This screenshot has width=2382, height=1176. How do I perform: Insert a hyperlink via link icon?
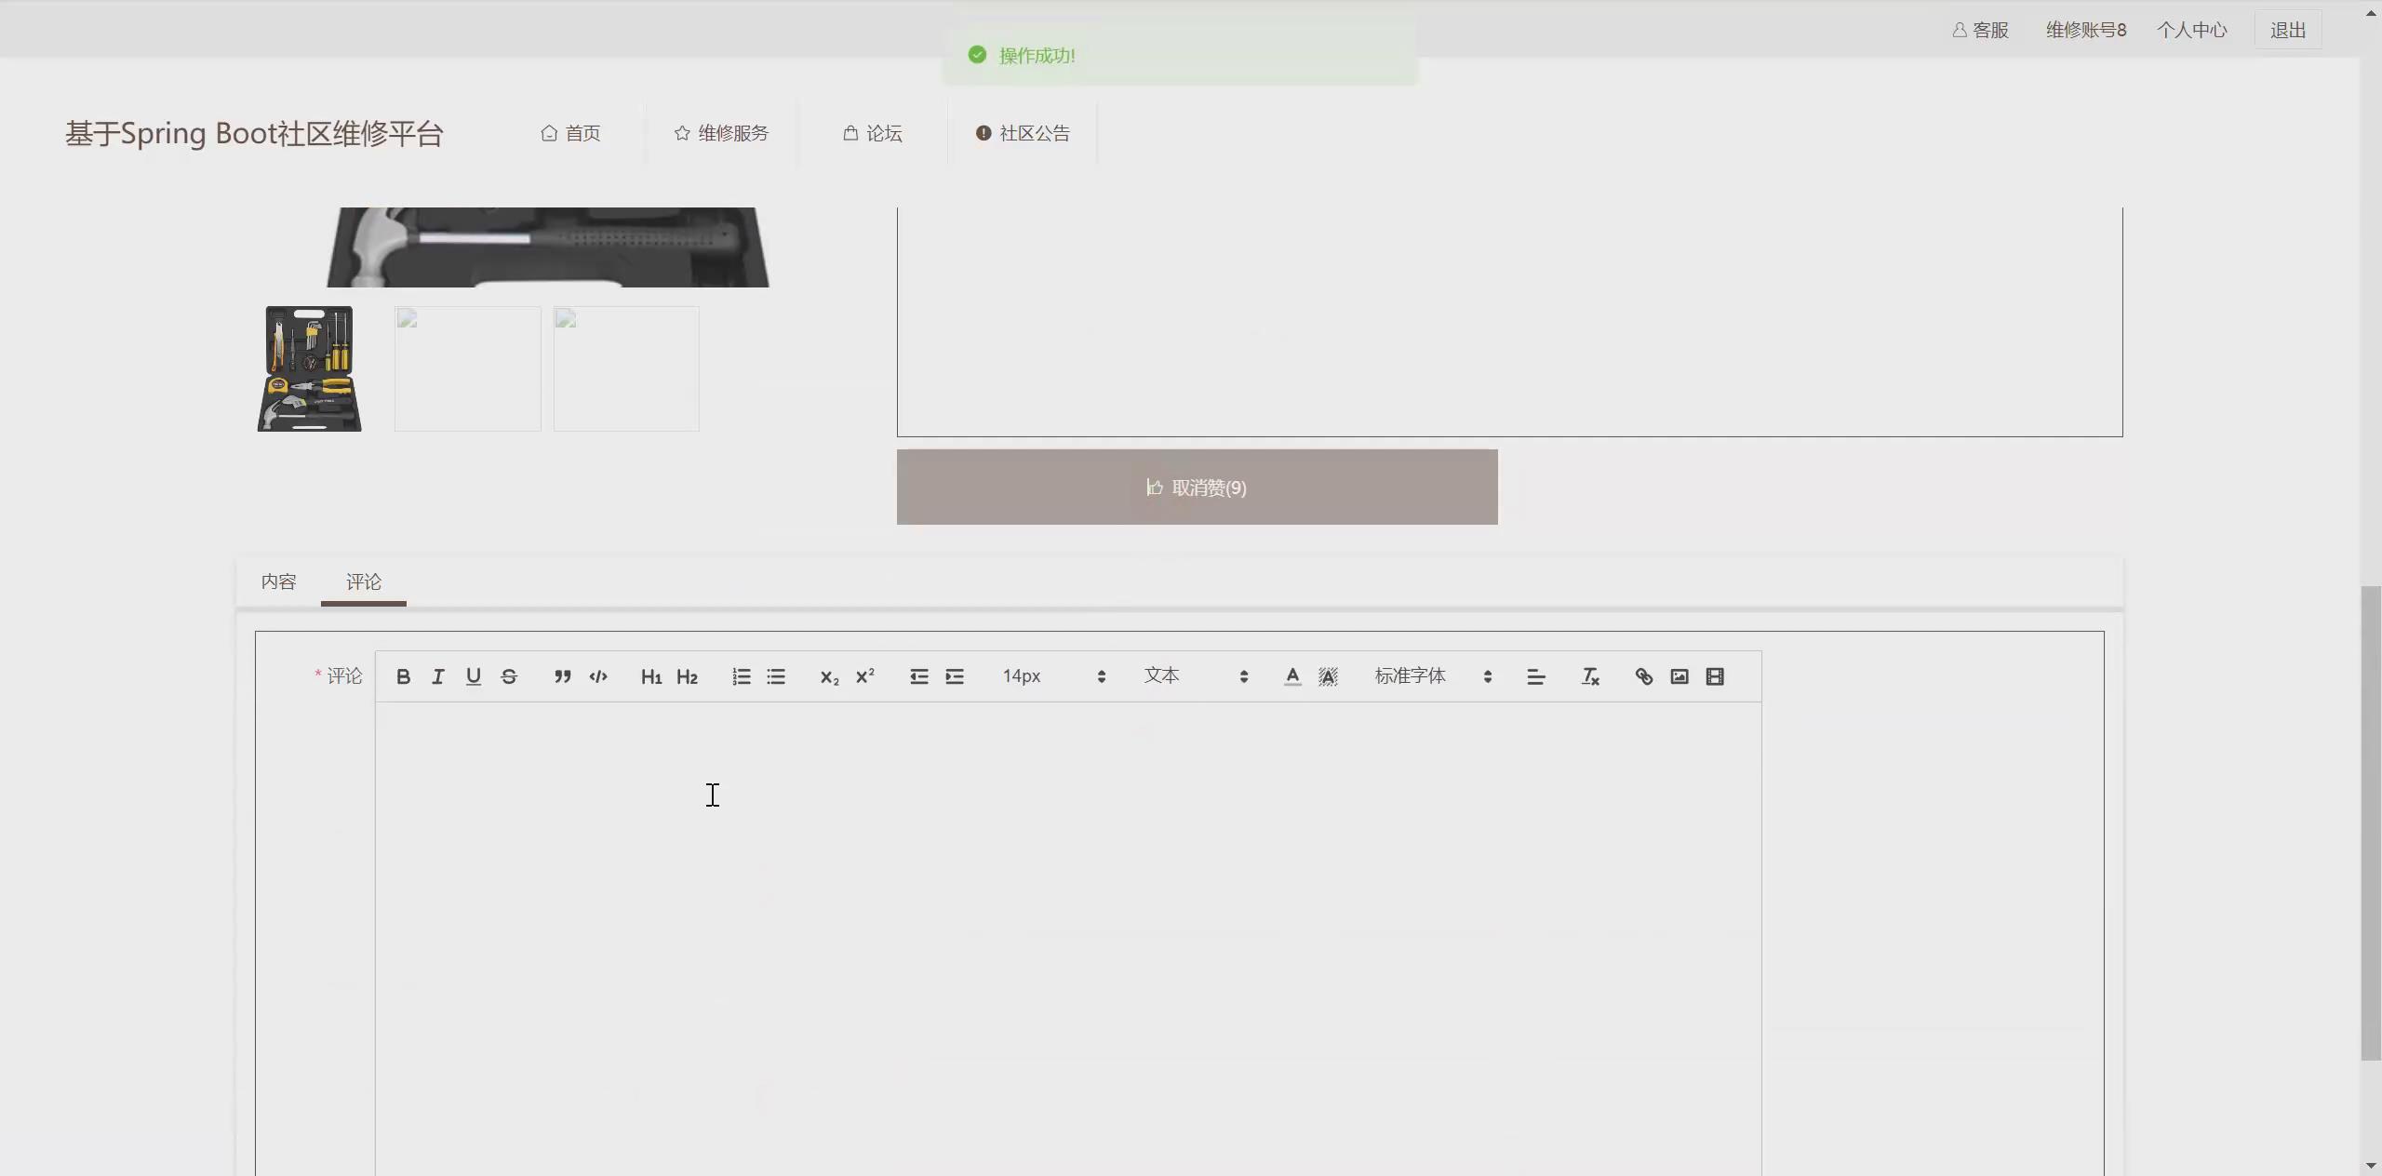(x=1643, y=676)
